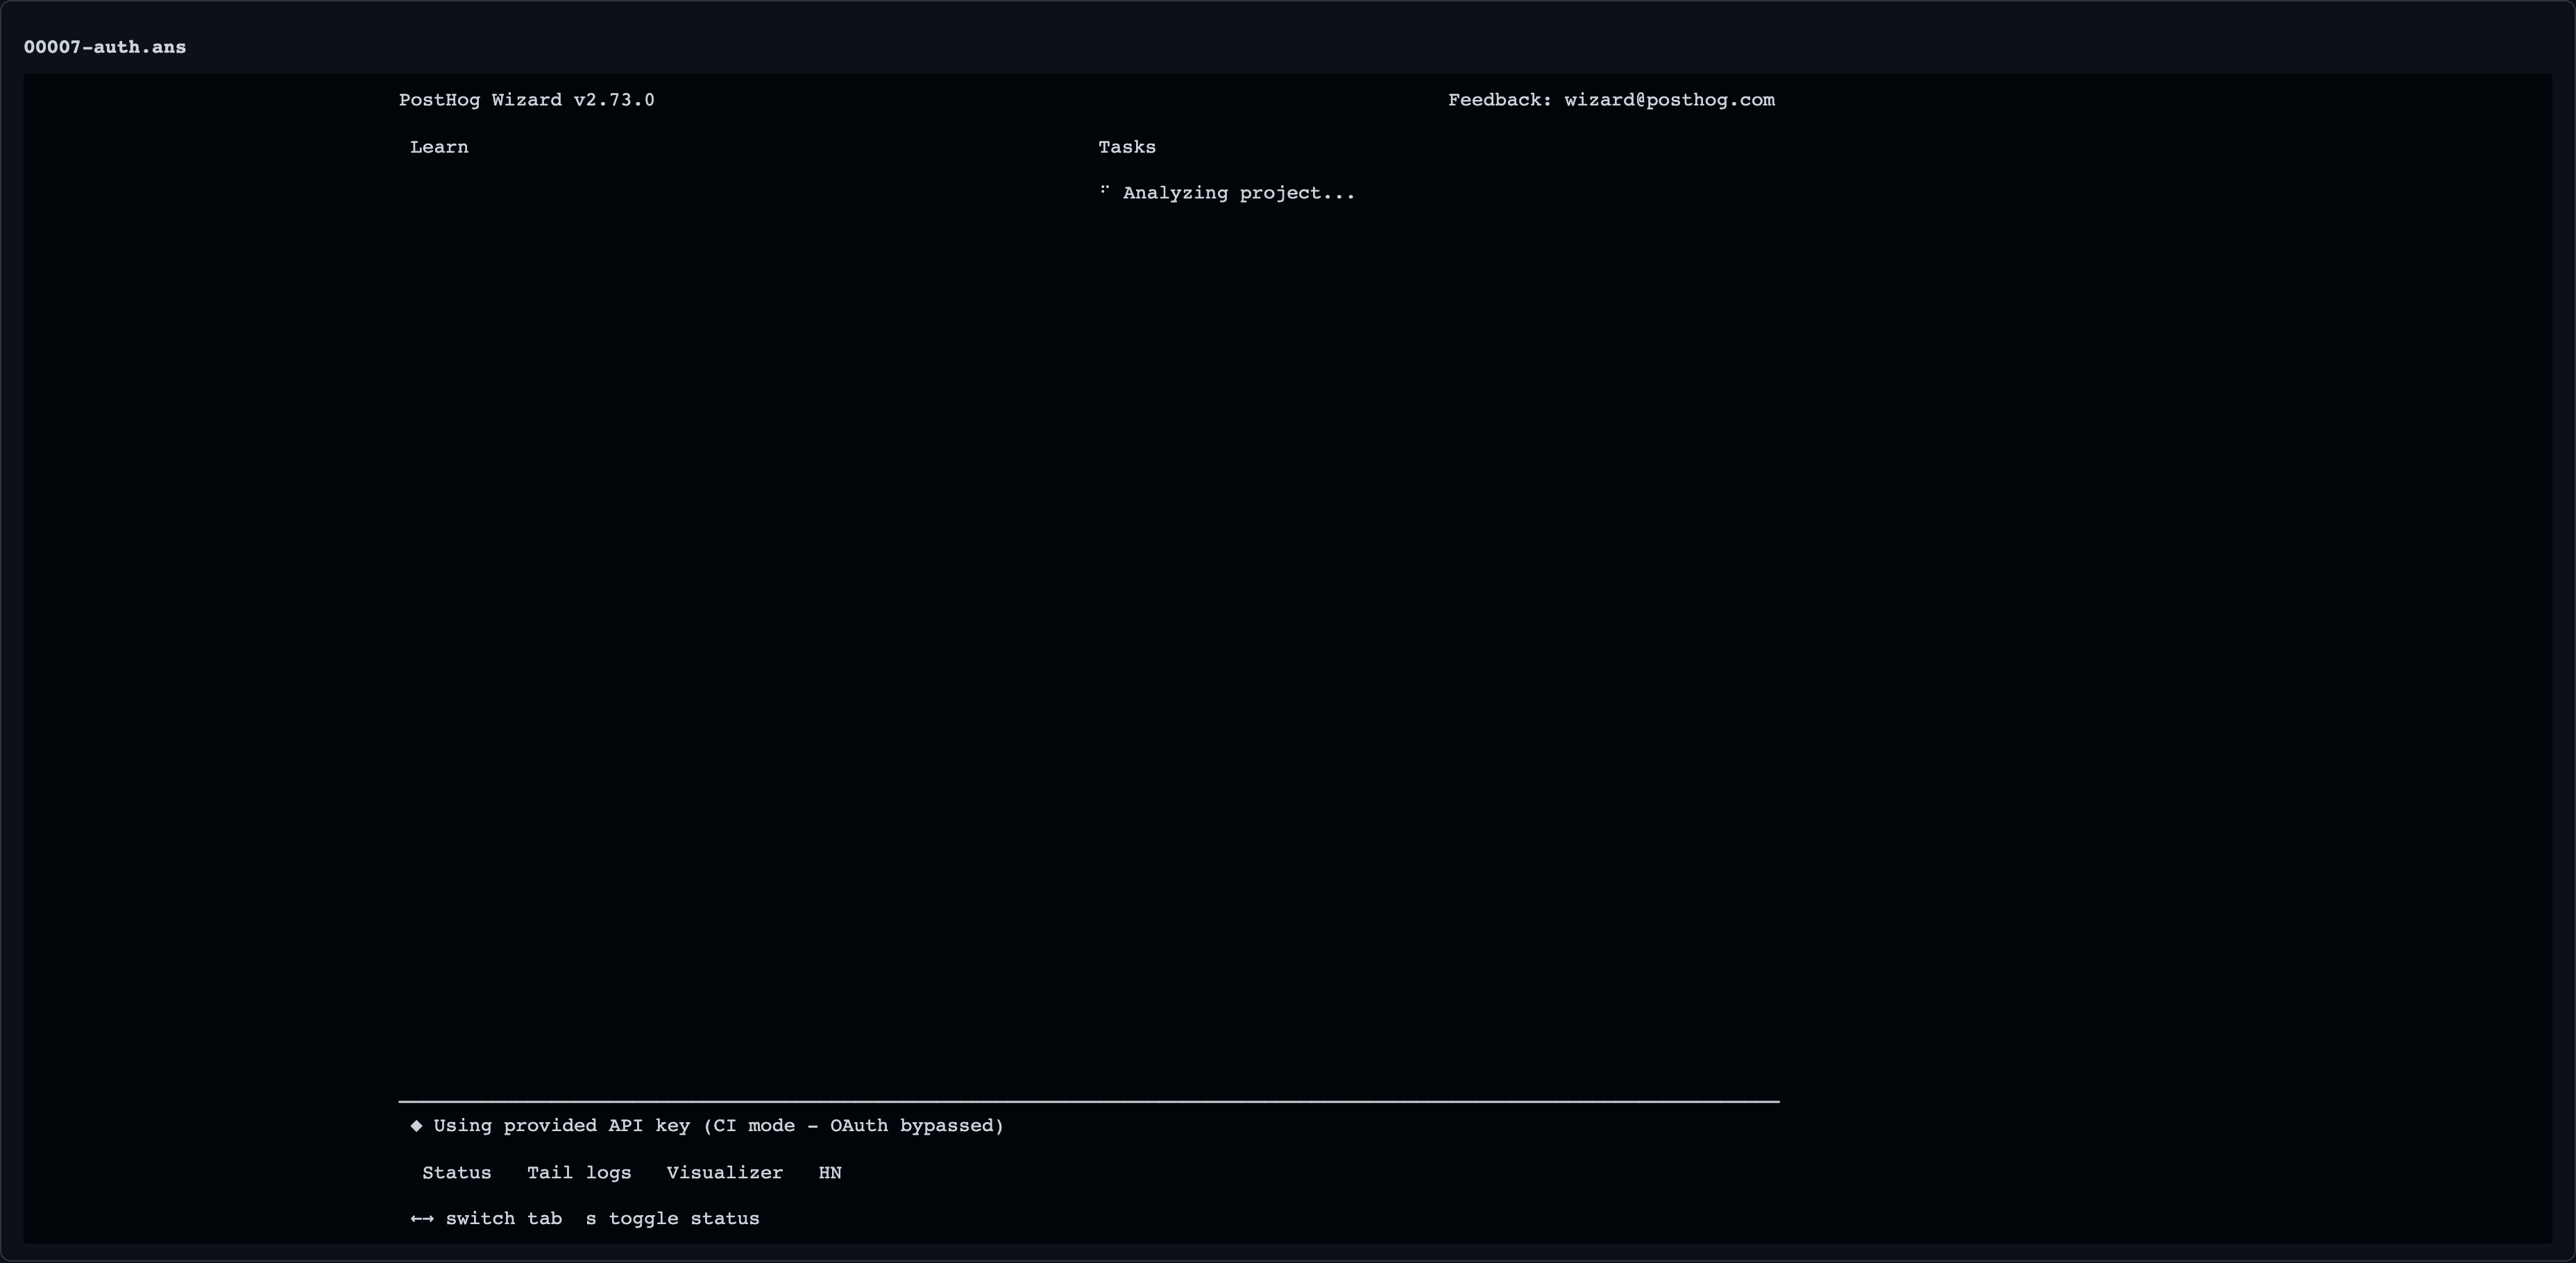Image resolution: width=2576 pixels, height=1263 pixels.
Task: Select the Visualizer tab
Action: pyautogui.click(x=725, y=1173)
